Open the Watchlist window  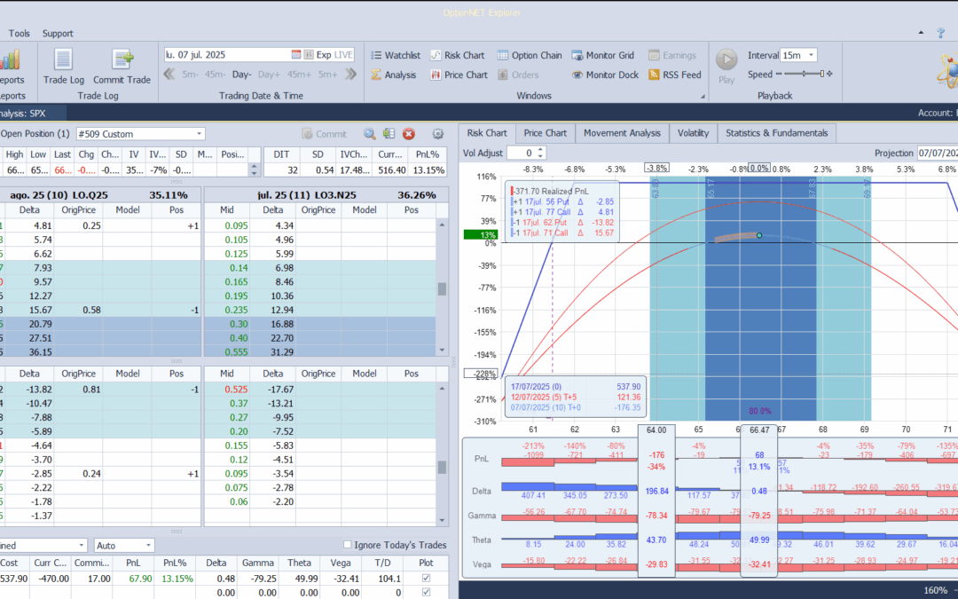(x=396, y=55)
